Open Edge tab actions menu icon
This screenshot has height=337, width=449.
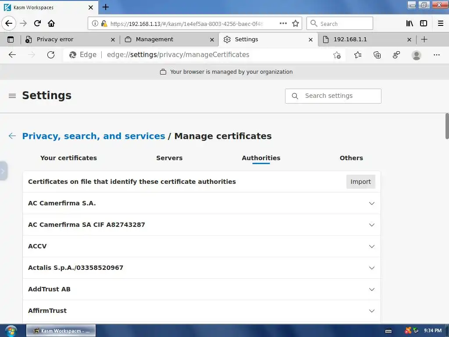(x=11, y=39)
